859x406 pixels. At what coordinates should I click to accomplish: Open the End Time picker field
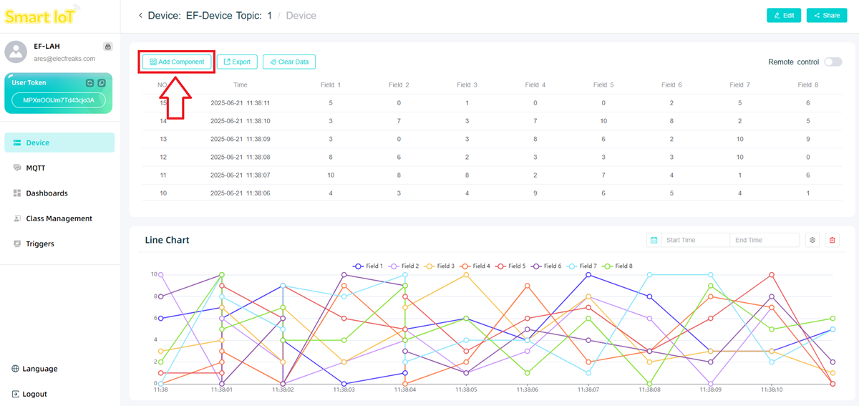pyautogui.click(x=763, y=241)
